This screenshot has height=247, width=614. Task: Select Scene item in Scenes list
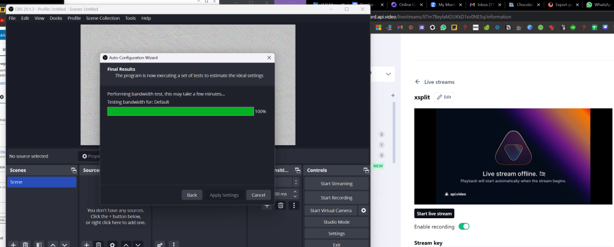tap(42, 182)
